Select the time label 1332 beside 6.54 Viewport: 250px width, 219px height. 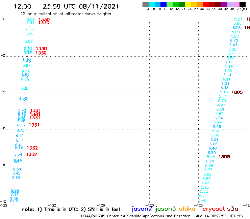pyautogui.click(x=31, y=154)
